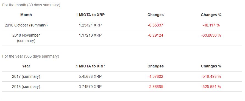Viewport: 245px width, 101px height.
Task: Click the For the year (365 days summary) heading
Action: click(31, 57)
